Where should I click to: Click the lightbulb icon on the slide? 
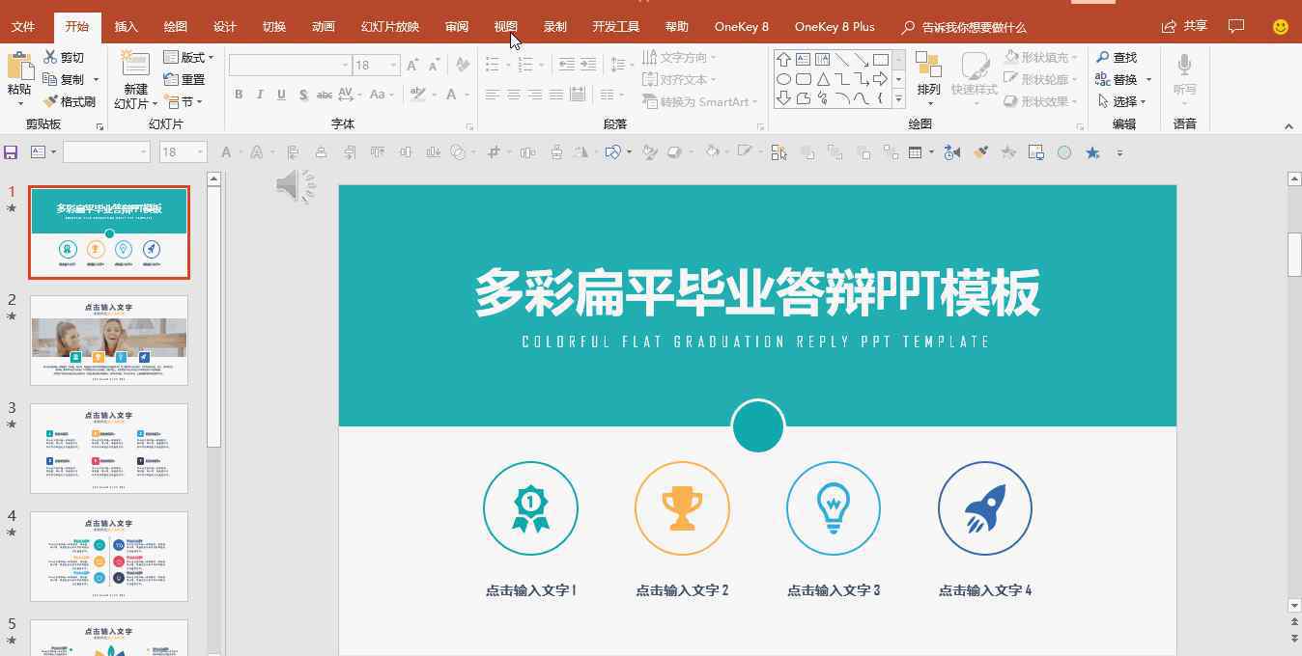tap(834, 508)
